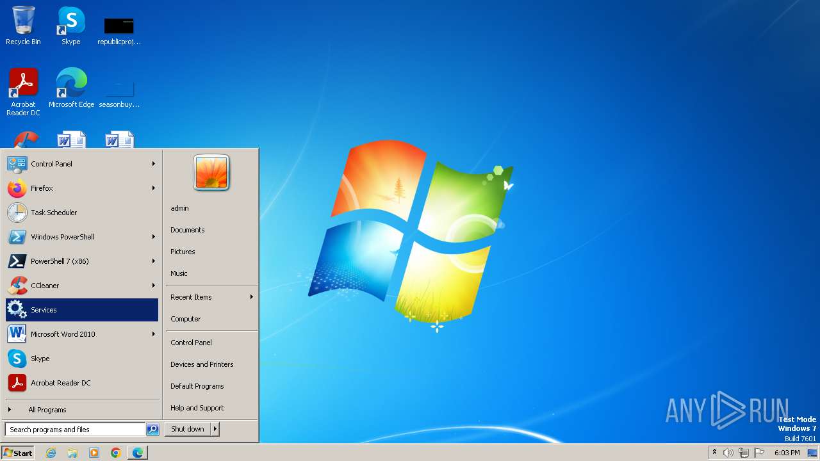Open Google Chrome from the taskbar

click(x=116, y=453)
